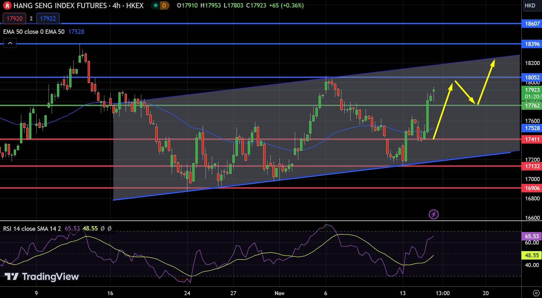This screenshot has height=298, width=542.
Task: Click the 18200 price scale value
Action: pyautogui.click(x=532, y=63)
